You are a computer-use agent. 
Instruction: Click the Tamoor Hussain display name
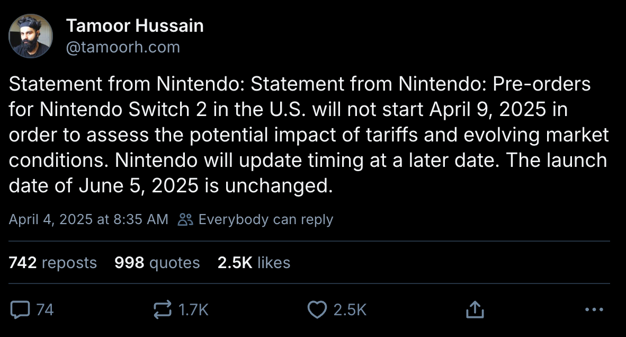point(135,25)
